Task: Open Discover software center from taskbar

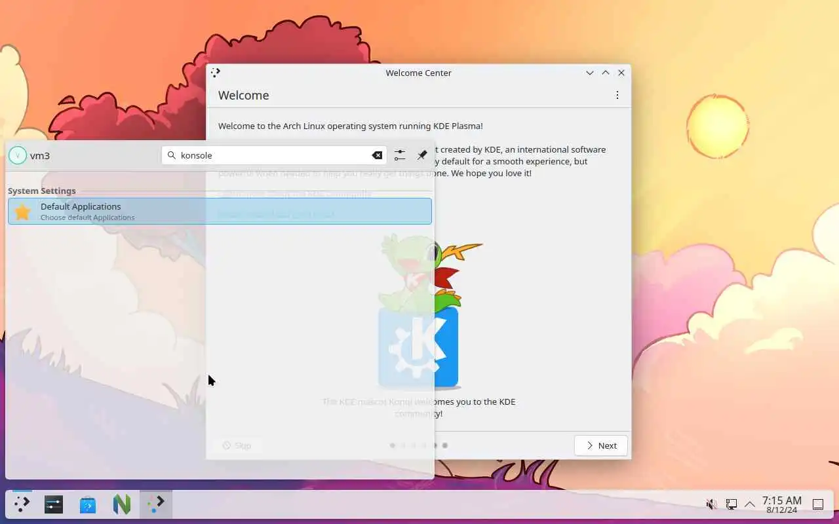Action: pos(88,504)
